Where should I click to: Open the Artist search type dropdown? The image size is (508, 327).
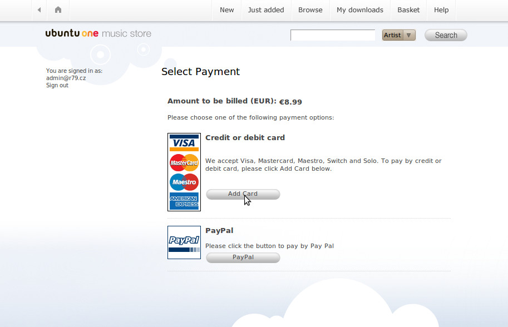pyautogui.click(x=399, y=35)
